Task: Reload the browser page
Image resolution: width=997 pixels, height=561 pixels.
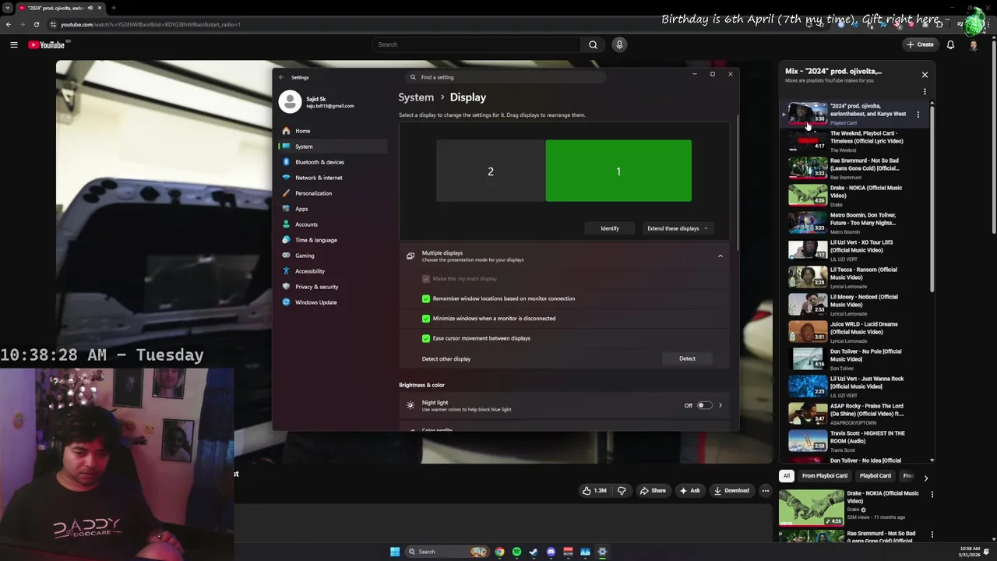Action: [36, 24]
